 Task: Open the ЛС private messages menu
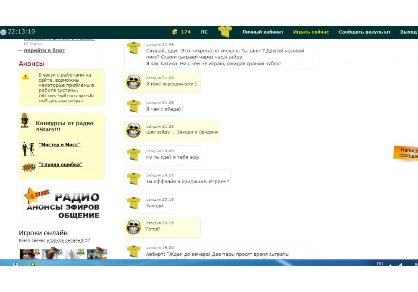[204, 32]
